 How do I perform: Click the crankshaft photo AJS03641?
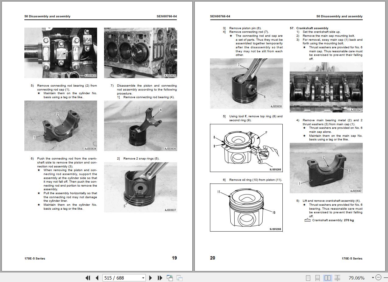tap(326, 87)
